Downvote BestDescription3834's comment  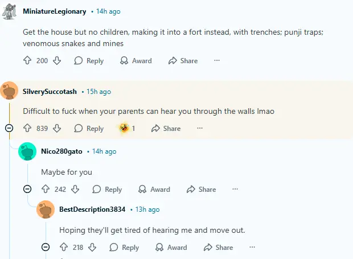[93, 248]
